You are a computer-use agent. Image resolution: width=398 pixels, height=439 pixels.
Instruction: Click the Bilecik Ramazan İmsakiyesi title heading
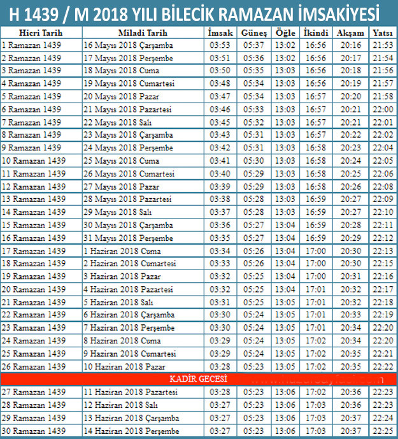[x=199, y=12]
